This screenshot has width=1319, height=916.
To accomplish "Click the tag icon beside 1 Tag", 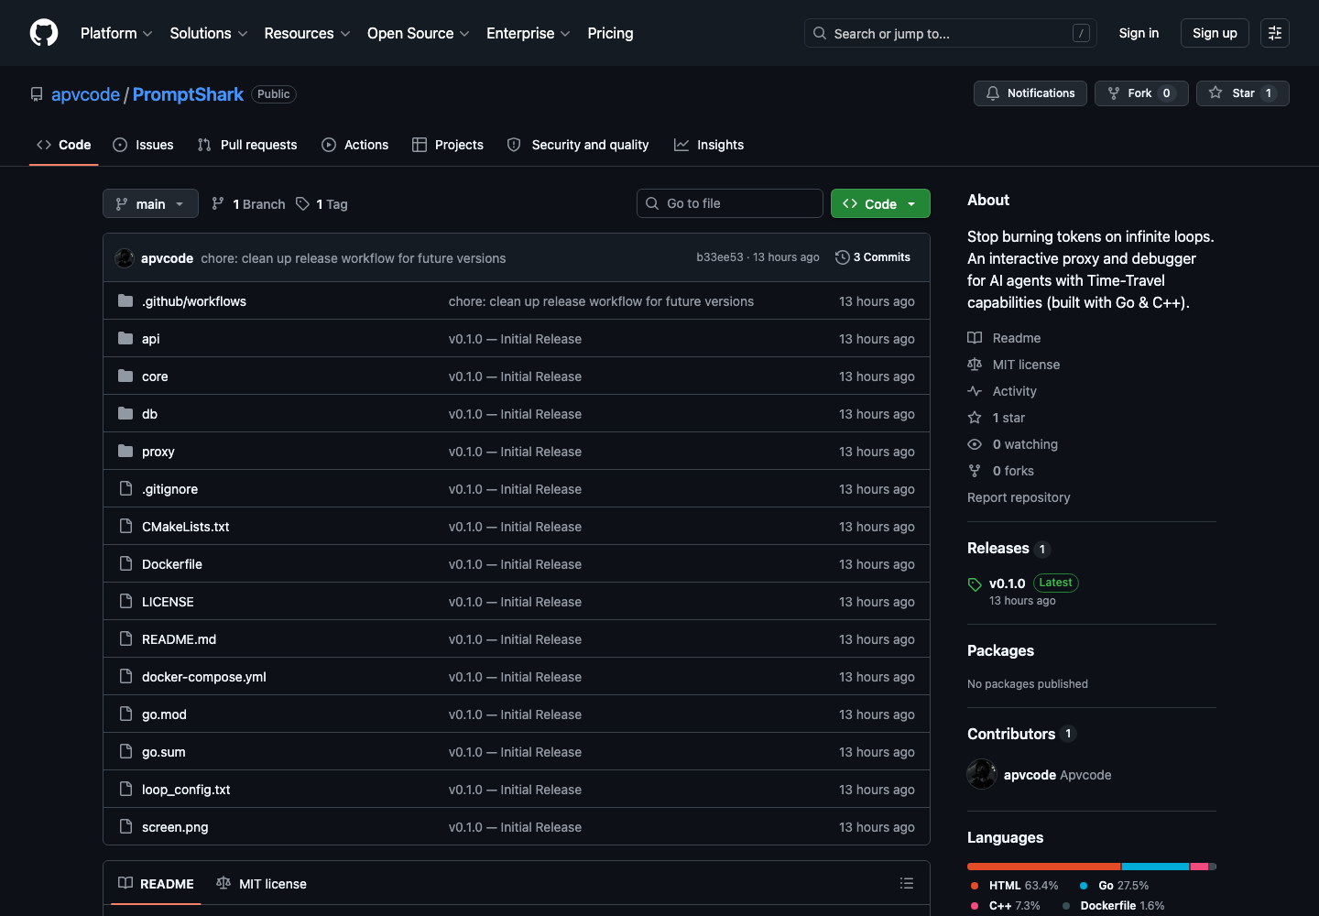I will click(x=302, y=203).
